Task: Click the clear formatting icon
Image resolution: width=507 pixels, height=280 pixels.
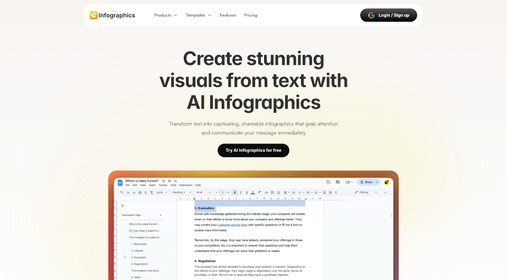Action: point(336,193)
